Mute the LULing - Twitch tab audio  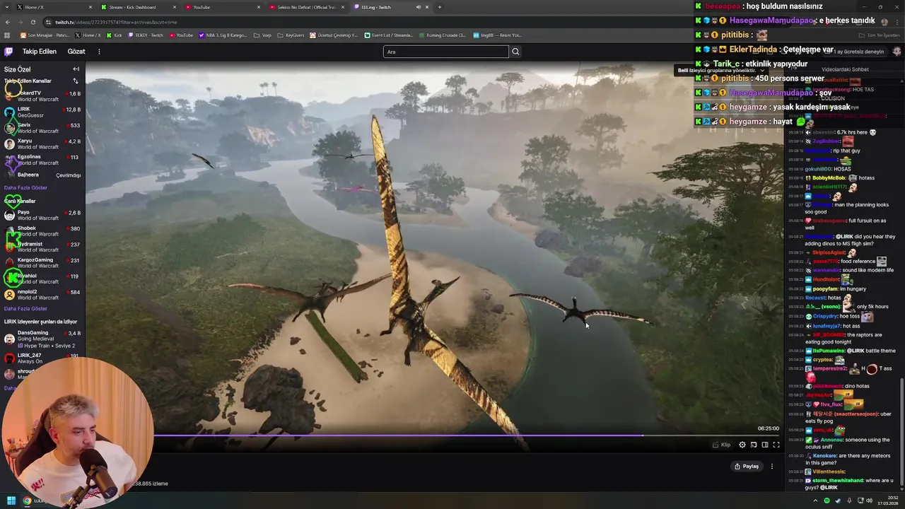pyautogui.click(x=418, y=7)
